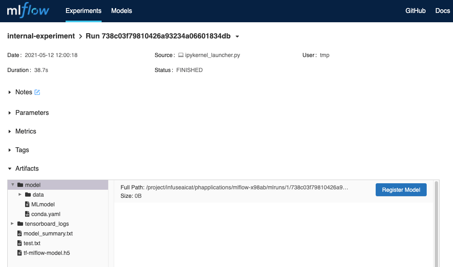Collapse the model folder tree arrow
Screen dimensions: 453x267
13,185
